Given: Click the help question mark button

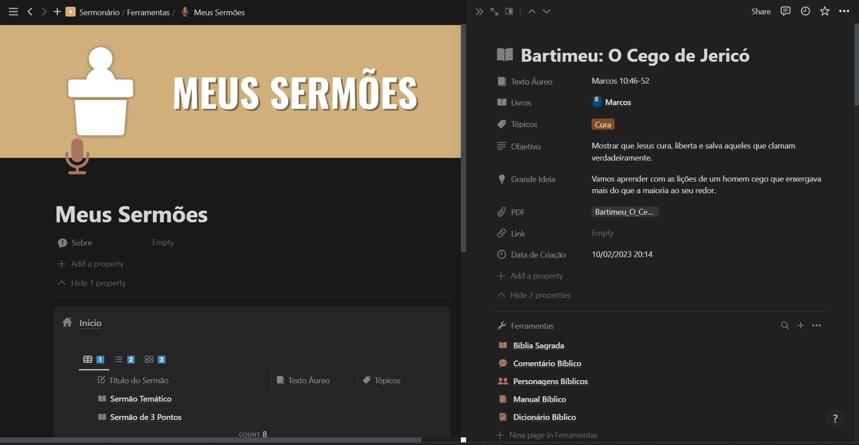Looking at the screenshot, I should [835, 419].
